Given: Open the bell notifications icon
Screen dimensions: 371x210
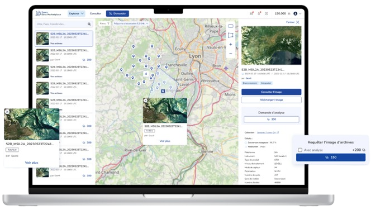Looking at the screenshot, I should click(259, 13).
